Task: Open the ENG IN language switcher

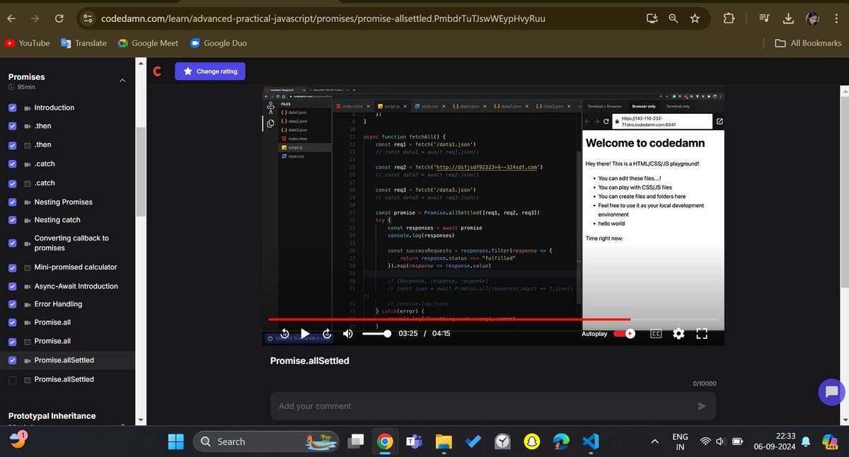Action: [680, 441]
